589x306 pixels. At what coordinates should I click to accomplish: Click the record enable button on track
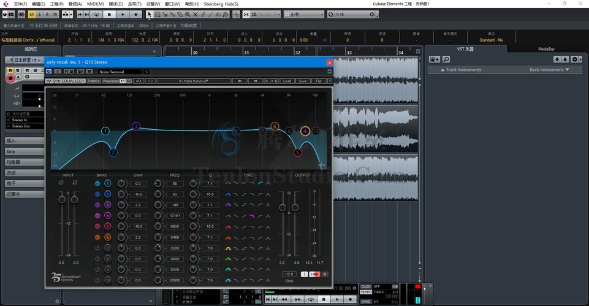click(10, 78)
